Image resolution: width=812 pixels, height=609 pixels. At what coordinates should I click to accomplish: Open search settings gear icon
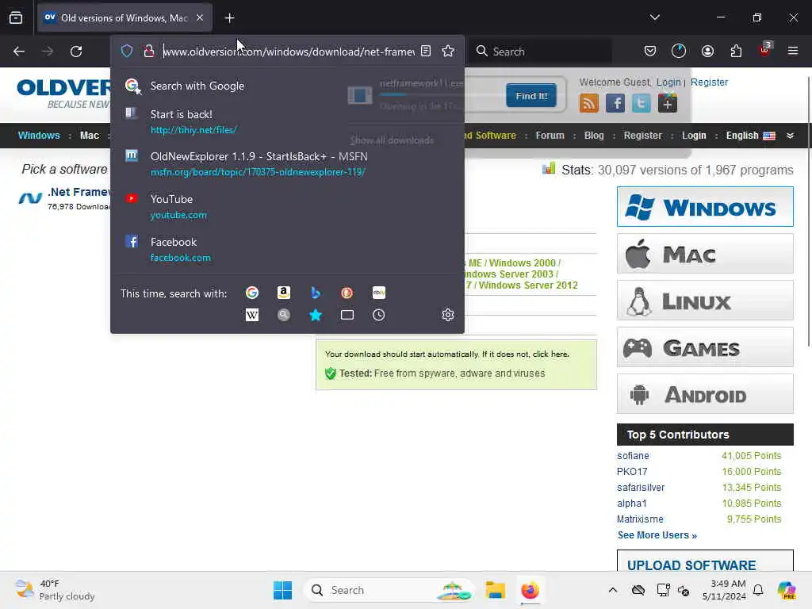(448, 315)
